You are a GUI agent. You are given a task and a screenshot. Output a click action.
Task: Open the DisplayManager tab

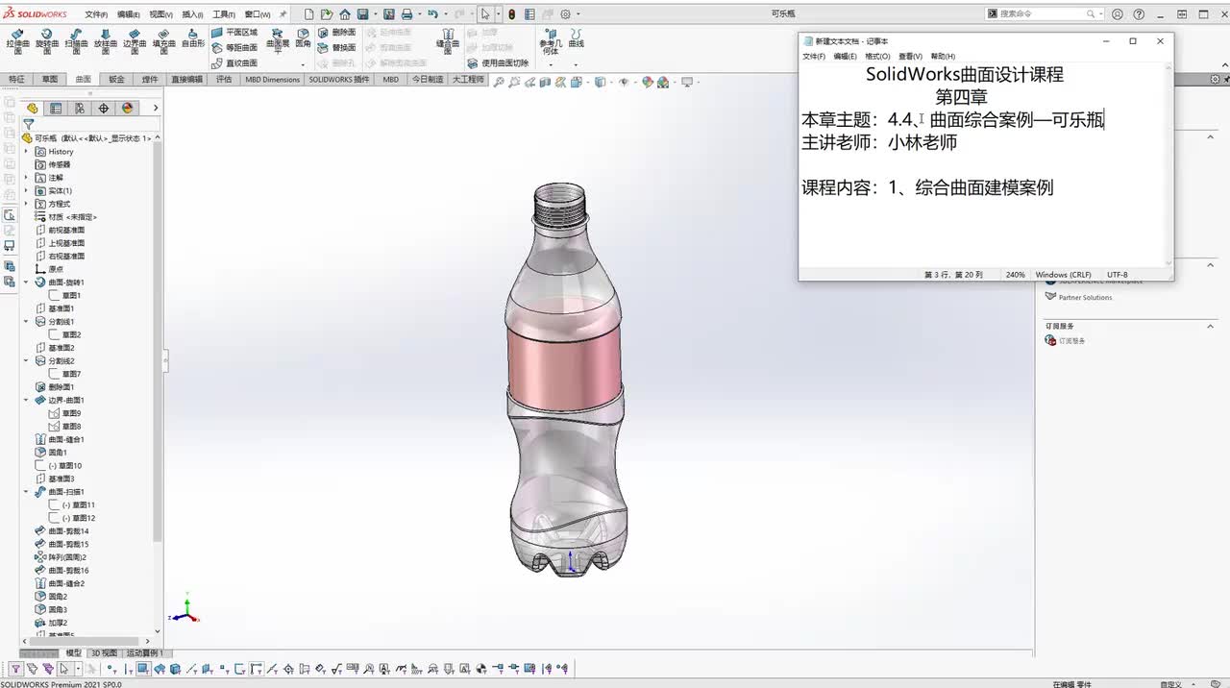point(127,108)
